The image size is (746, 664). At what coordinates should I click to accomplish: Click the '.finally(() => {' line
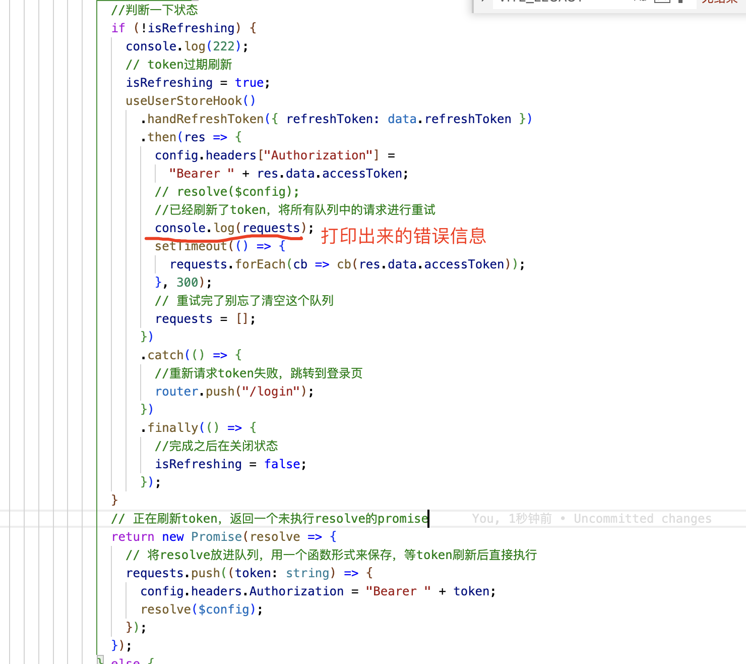click(x=199, y=428)
